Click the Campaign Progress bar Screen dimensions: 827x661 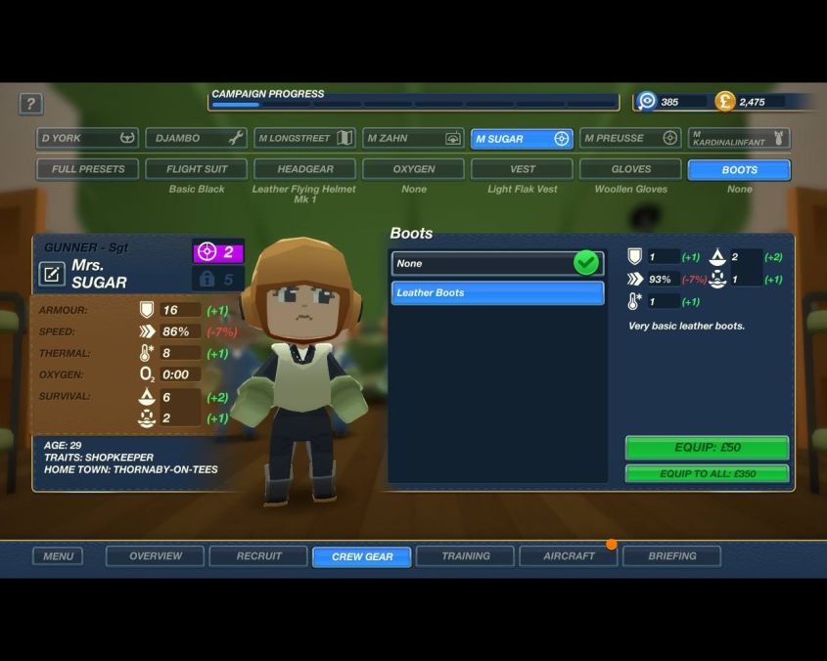[x=414, y=104]
